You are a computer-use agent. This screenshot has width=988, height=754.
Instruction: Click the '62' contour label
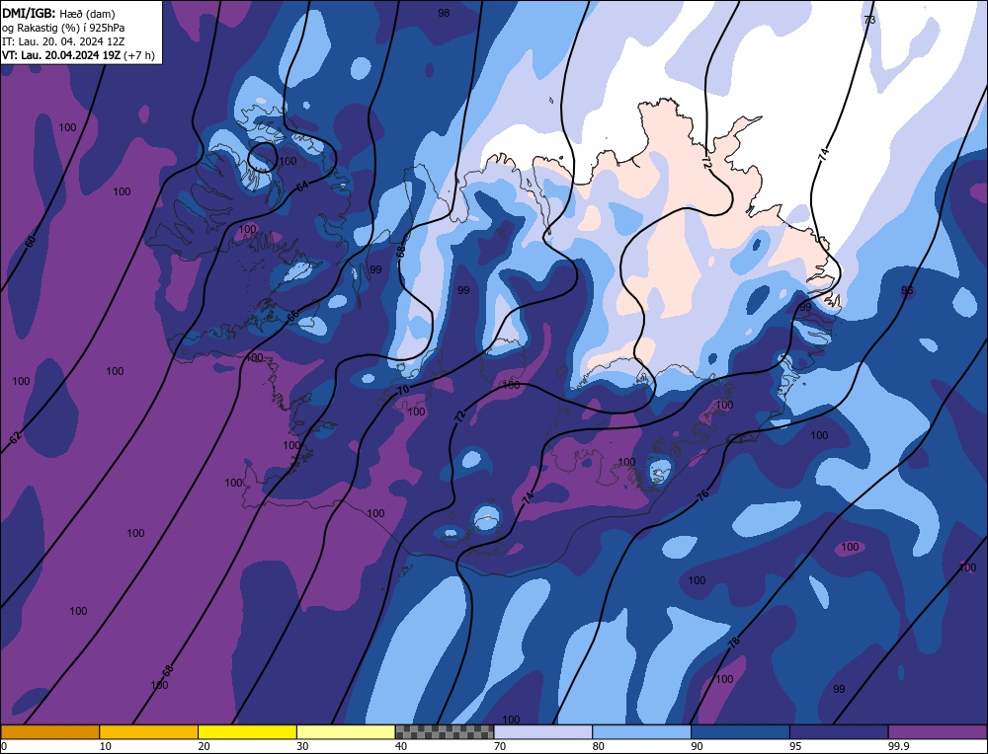point(15,437)
